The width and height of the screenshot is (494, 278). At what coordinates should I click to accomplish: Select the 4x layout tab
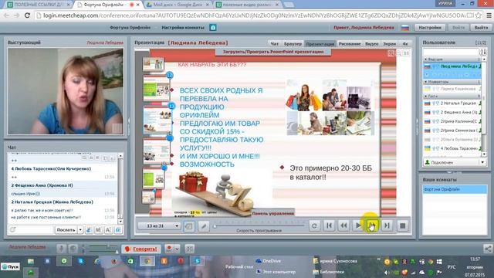[405, 44]
